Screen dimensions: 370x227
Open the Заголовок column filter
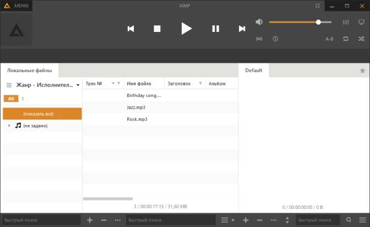(200, 83)
